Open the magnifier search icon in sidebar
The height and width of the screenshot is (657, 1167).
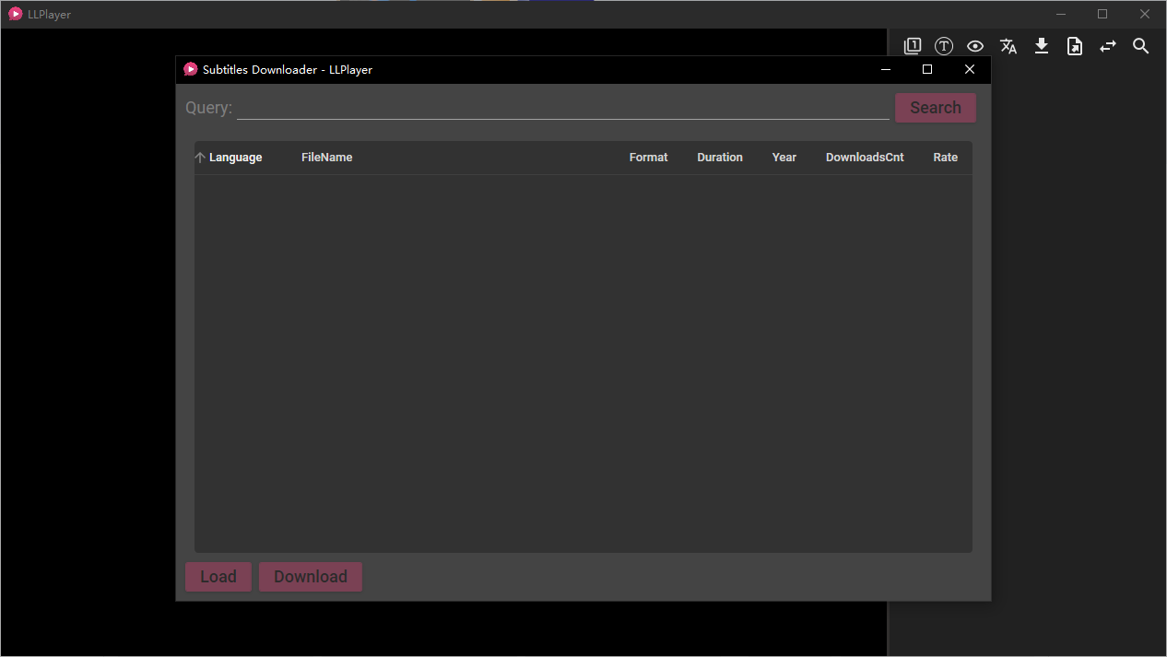[x=1141, y=46]
